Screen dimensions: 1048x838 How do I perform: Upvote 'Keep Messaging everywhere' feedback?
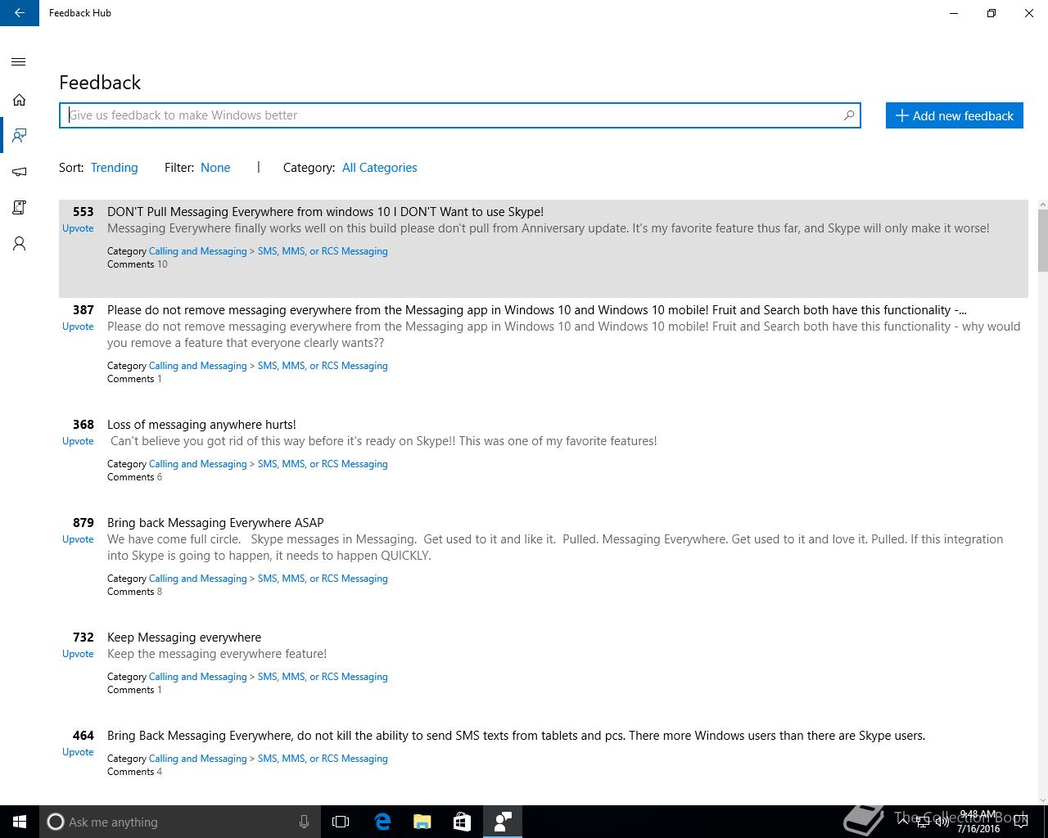(78, 654)
